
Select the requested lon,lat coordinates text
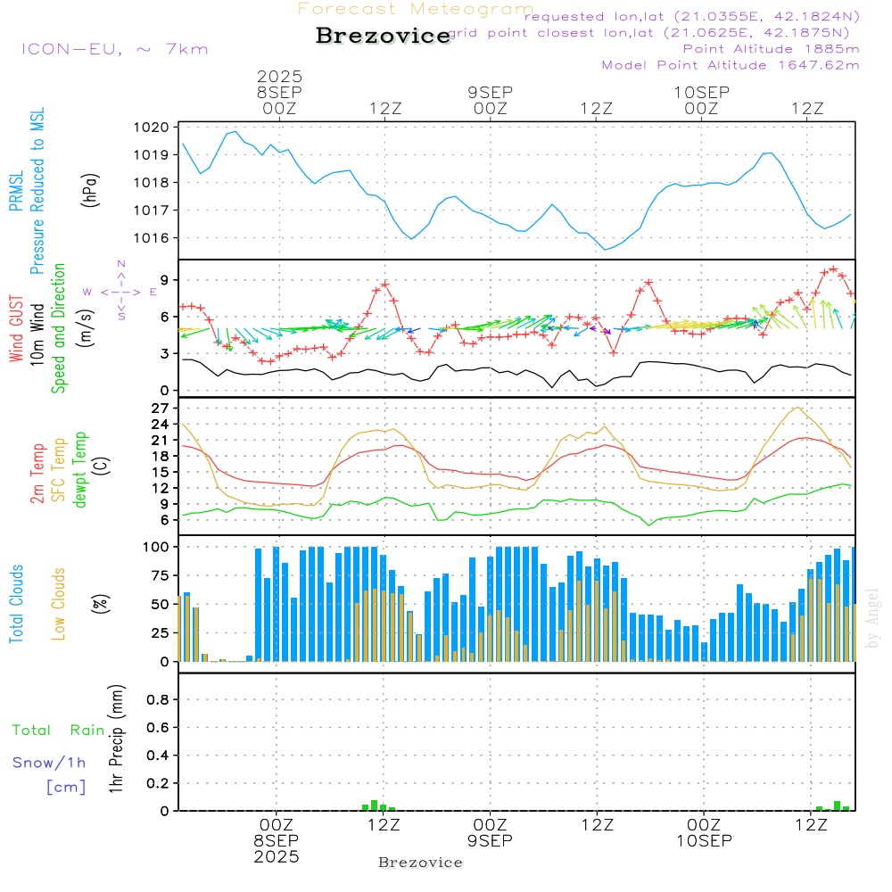click(692, 16)
